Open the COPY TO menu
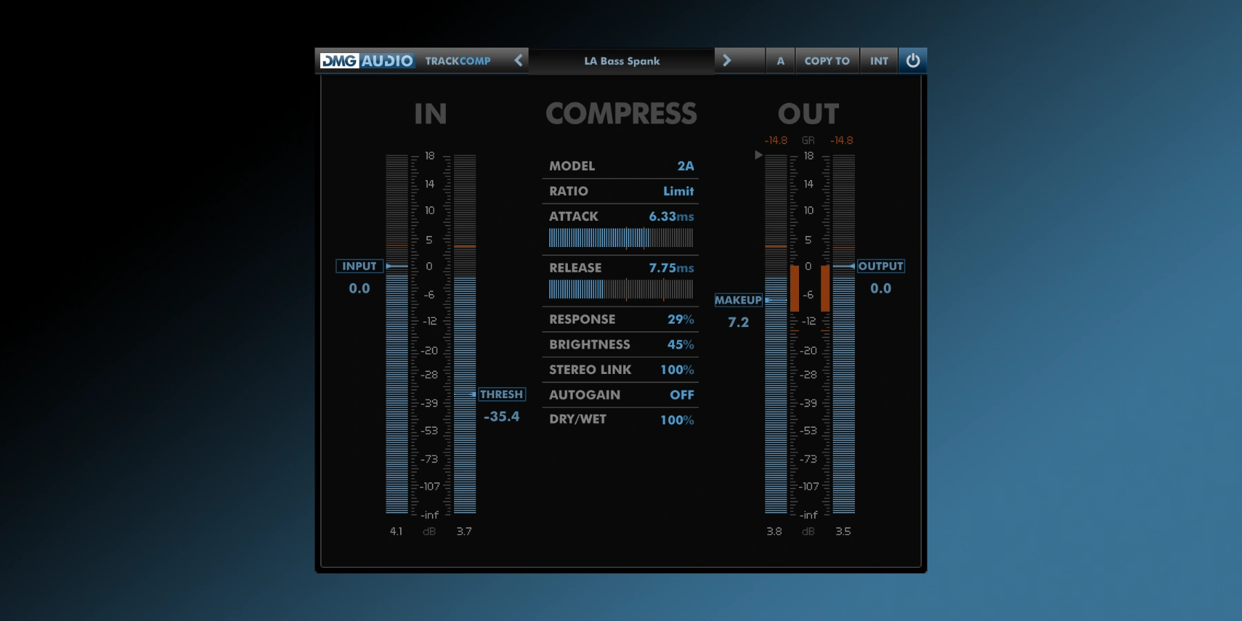This screenshot has width=1242, height=621. click(827, 61)
